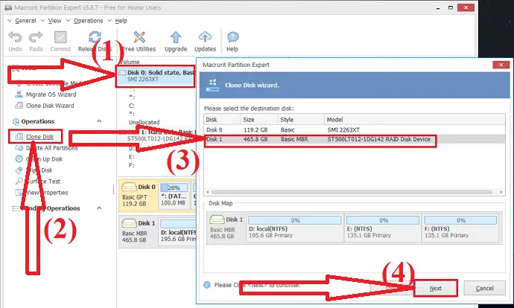Select Disk 0 row as destination in wizard
Viewport: 514px width, 308px height.
[x=354, y=129]
